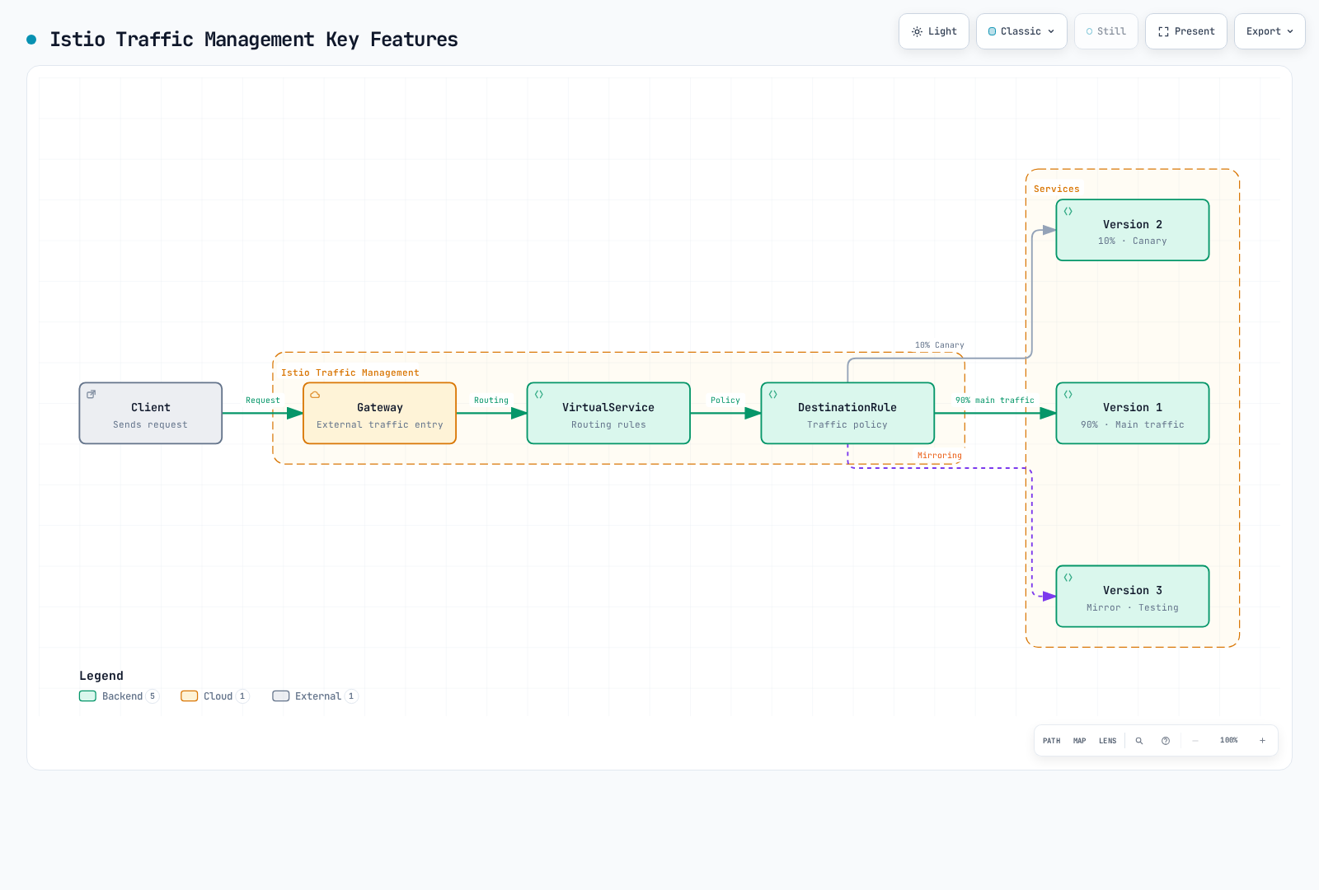This screenshot has width=1319, height=890.
Task: Click the Istio Traffic Management group label
Action: pos(350,373)
